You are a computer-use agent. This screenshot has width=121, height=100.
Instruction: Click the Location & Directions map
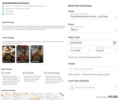(x=32, y=96)
